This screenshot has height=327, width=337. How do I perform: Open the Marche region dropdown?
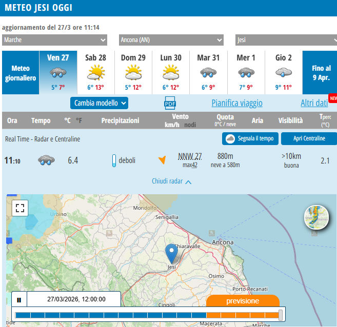pyautogui.click(x=54, y=40)
